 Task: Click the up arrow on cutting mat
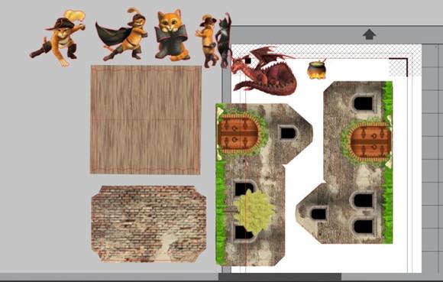[x=369, y=34]
